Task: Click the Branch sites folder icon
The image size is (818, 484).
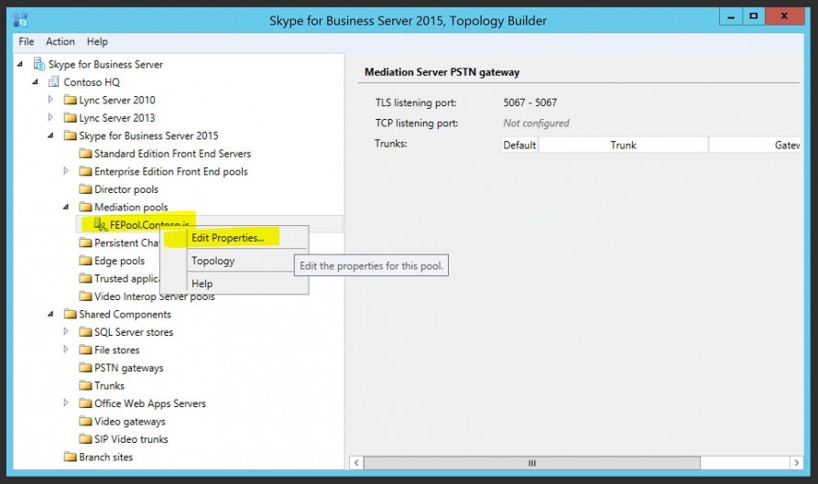Action: (70, 457)
